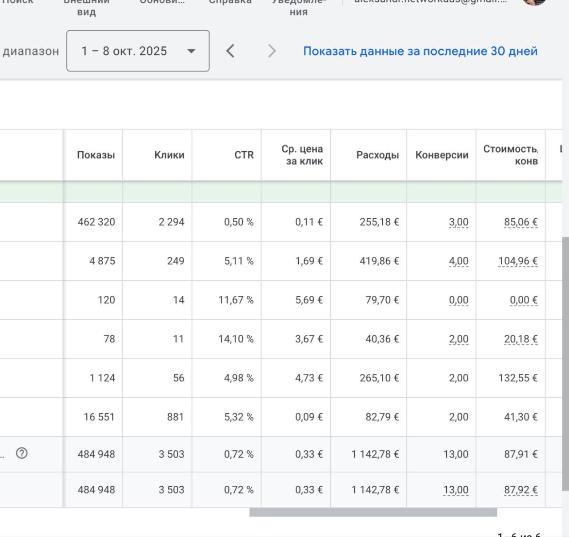Sort table by 'Клики' column header
The height and width of the screenshot is (537, 569).
tap(169, 155)
